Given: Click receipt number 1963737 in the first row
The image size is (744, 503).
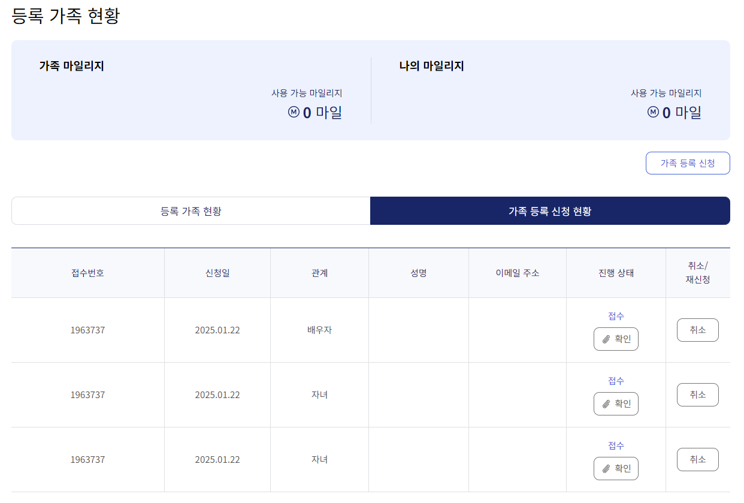Looking at the screenshot, I should click(x=87, y=330).
